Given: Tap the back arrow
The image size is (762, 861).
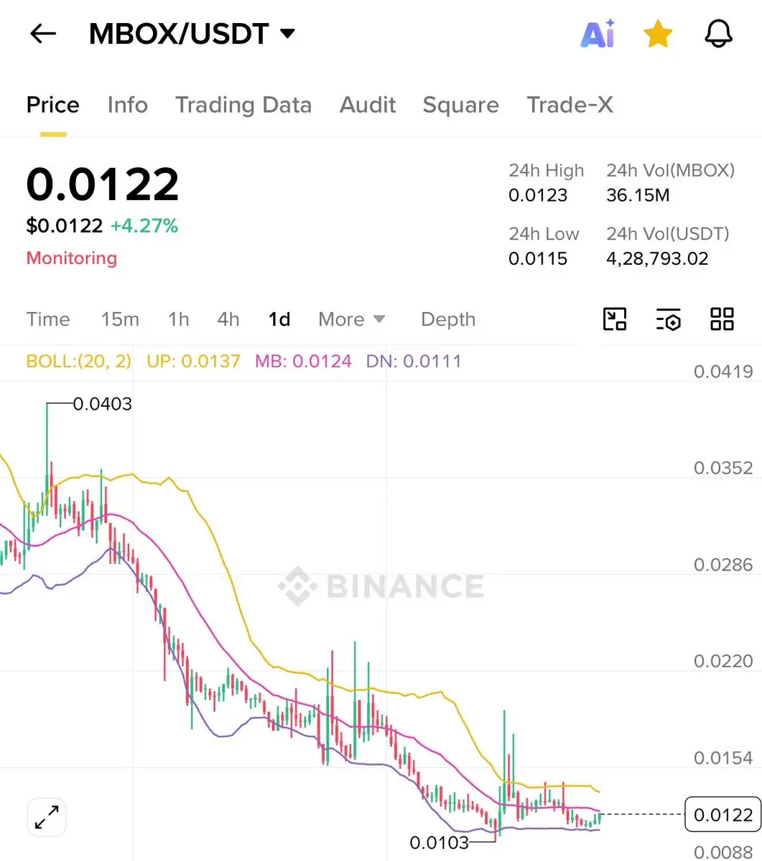Looking at the screenshot, I should tap(43, 34).
